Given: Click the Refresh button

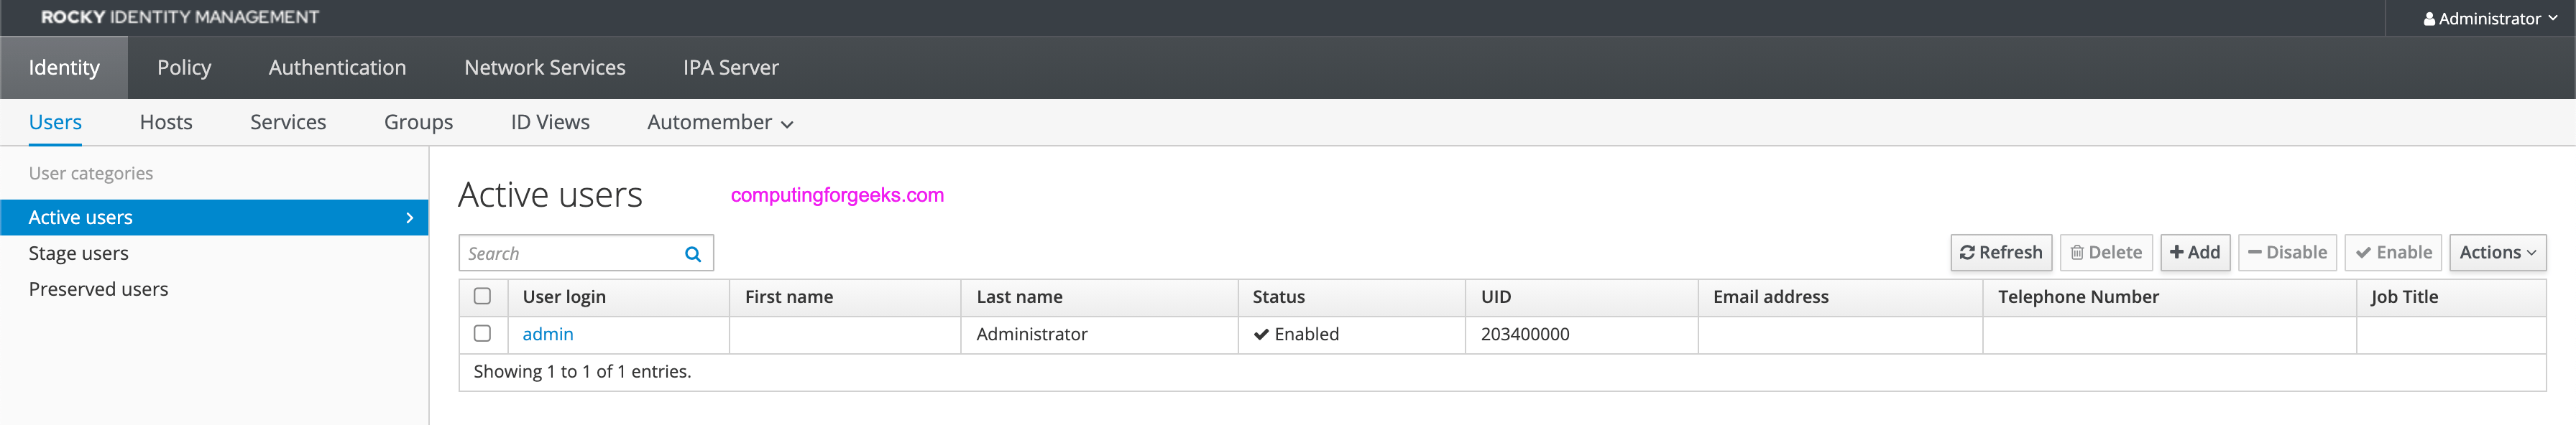Looking at the screenshot, I should coord(2001,253).
